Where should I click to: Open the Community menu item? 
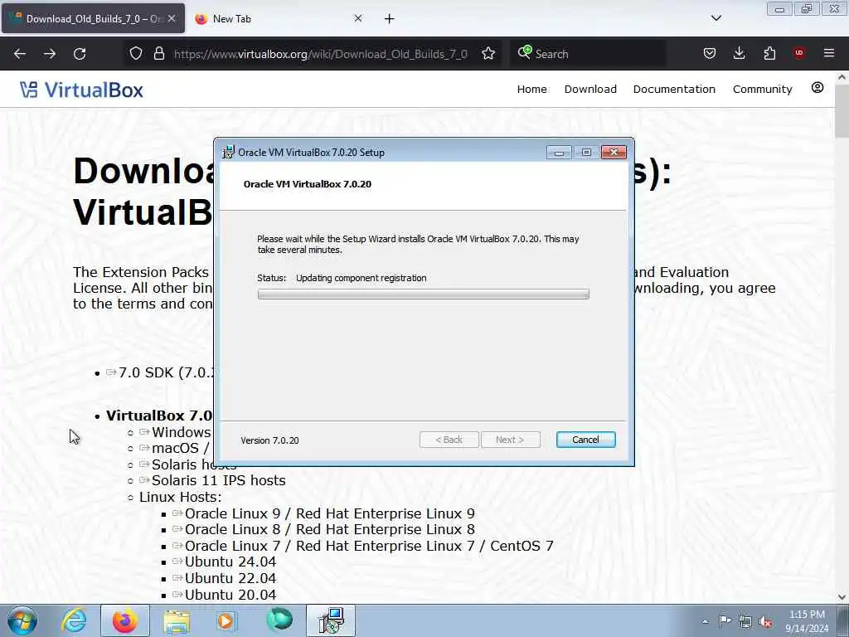pyautogui.click(x=763, y=89)
